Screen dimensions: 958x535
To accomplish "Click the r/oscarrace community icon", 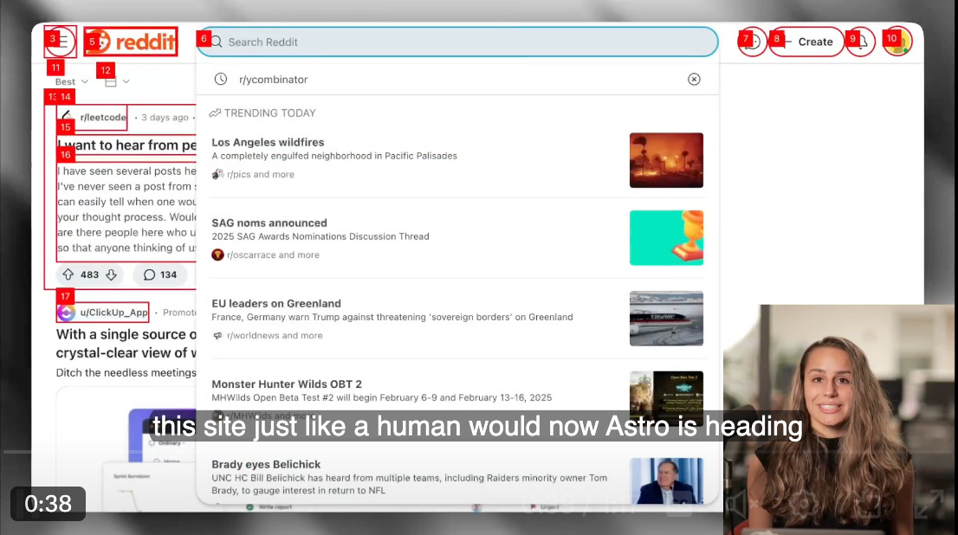I will click(217, 255).
